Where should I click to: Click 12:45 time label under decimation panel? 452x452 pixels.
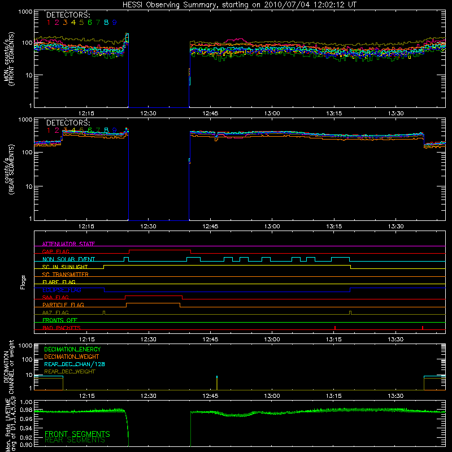(210, 396)
